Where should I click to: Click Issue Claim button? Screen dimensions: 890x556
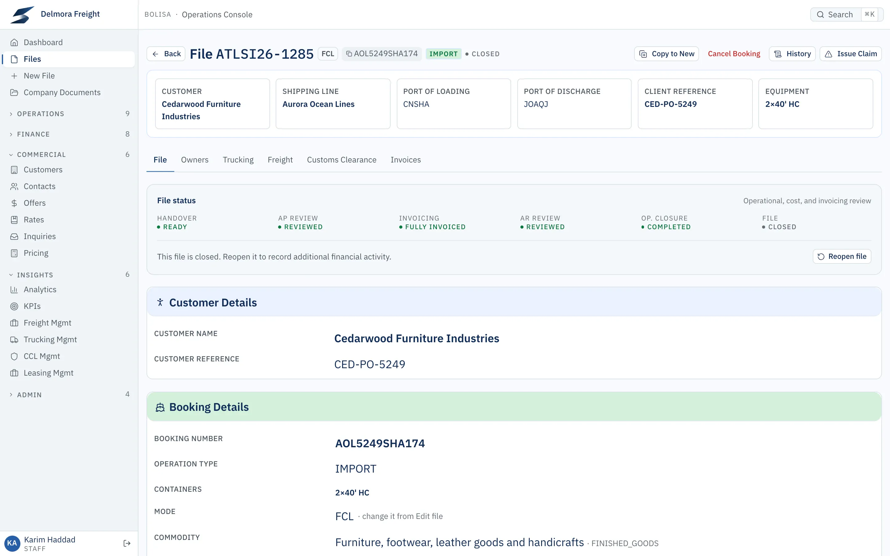pos(850,54)
